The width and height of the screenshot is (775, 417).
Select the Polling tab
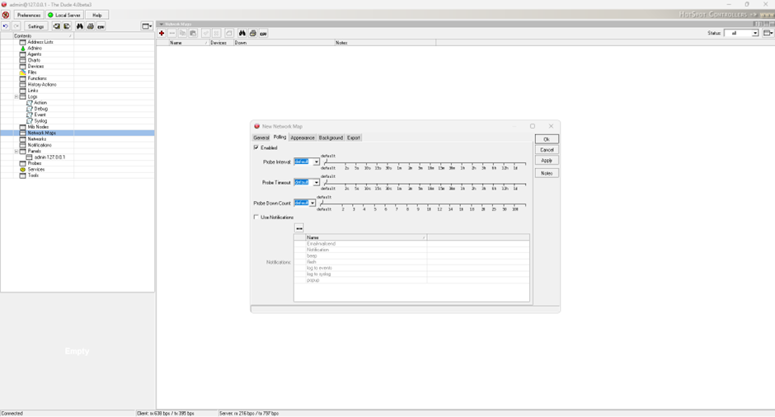279,138
